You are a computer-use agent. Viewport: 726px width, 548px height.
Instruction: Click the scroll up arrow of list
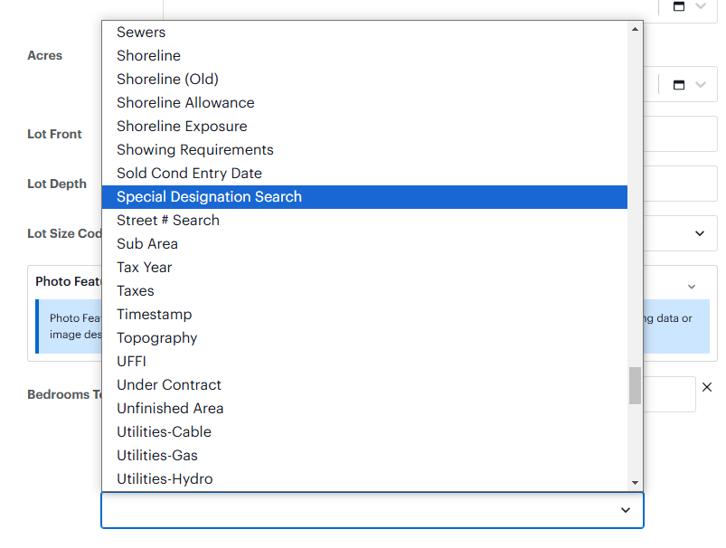[x=635, y=29]
